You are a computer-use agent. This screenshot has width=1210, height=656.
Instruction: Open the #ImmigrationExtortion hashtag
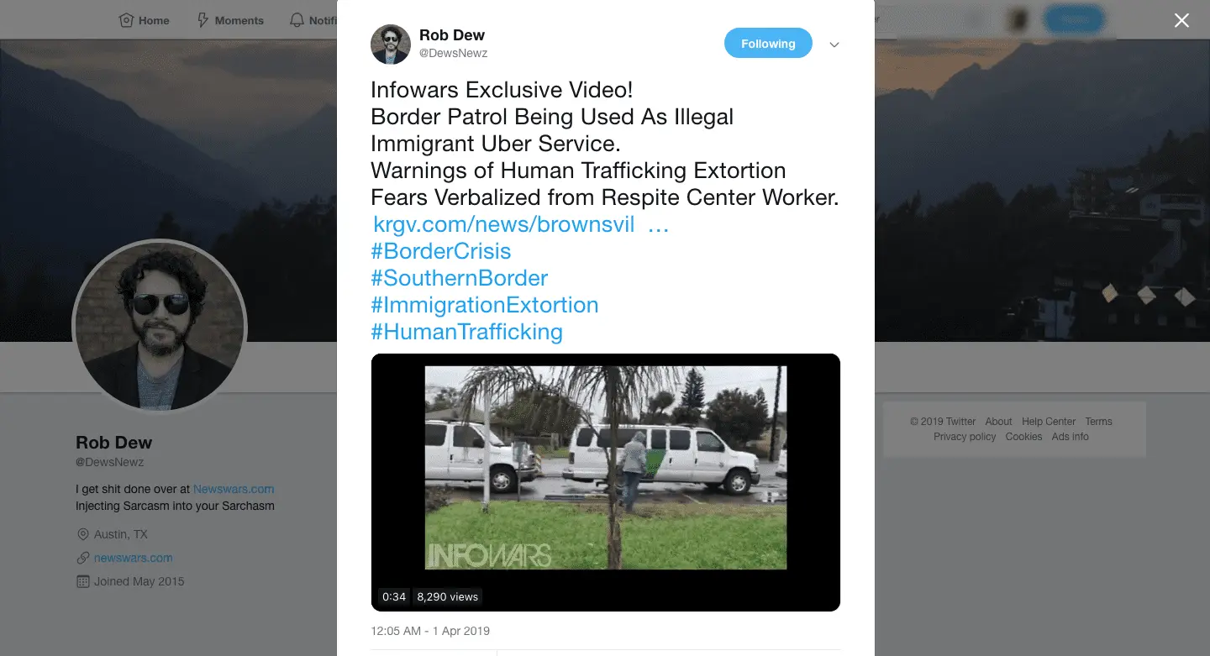pyautogui.click(x=485, y=305)
